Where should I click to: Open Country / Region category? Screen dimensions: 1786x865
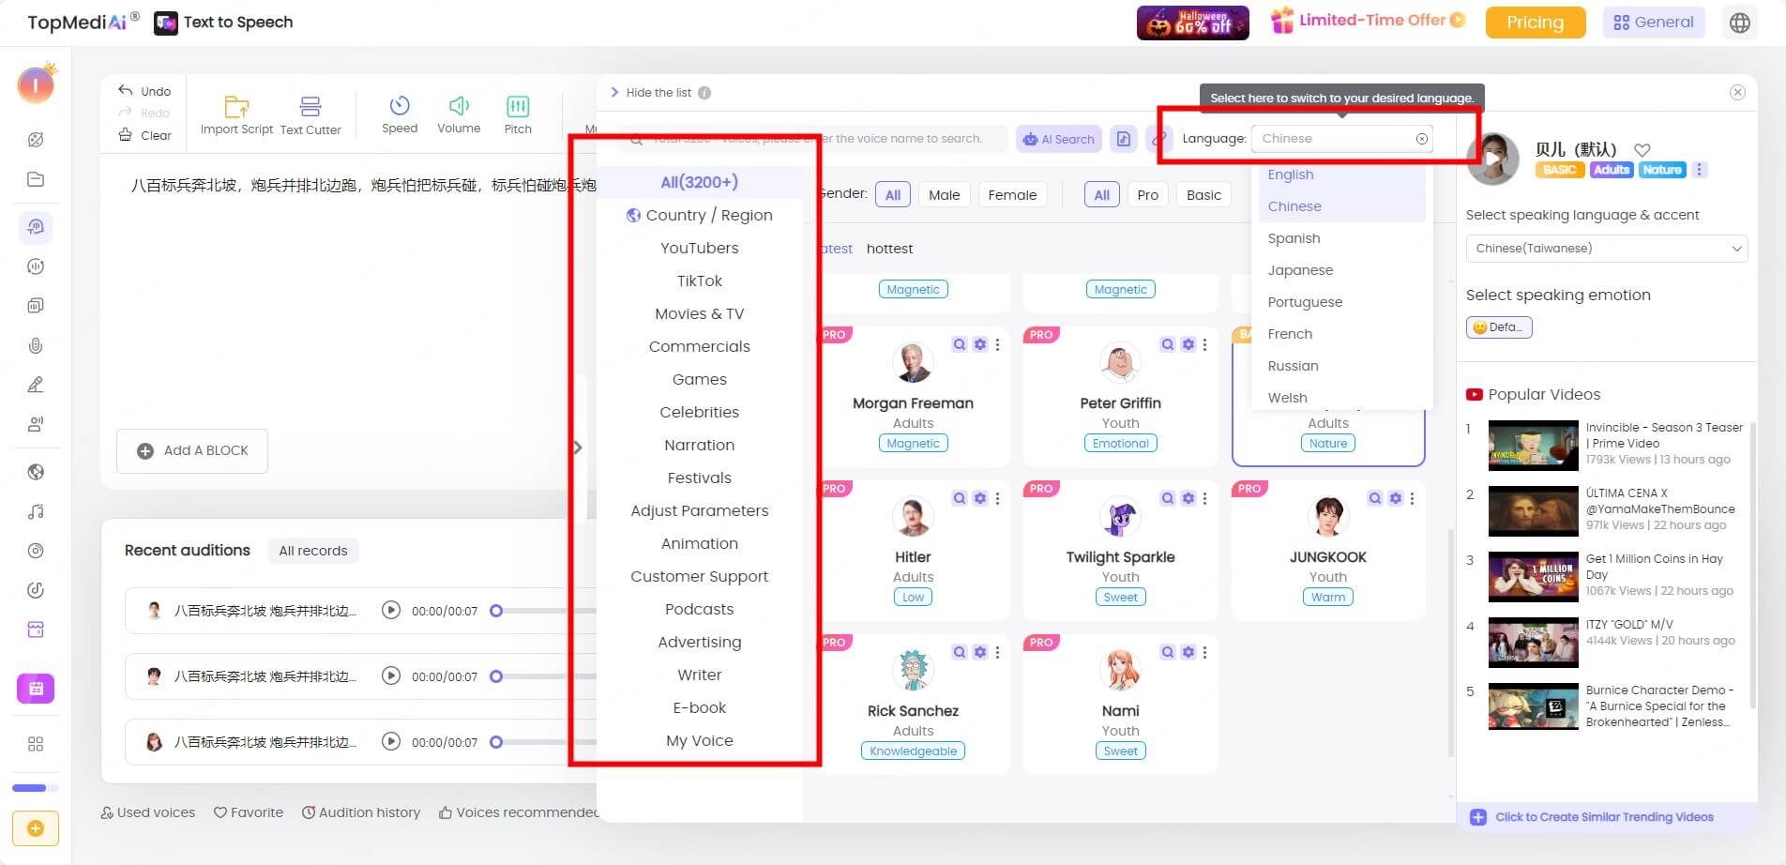coord(700,215)
